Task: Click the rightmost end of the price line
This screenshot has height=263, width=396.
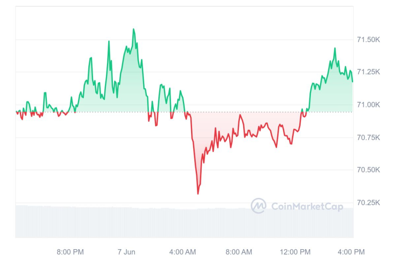Action: 353,82
